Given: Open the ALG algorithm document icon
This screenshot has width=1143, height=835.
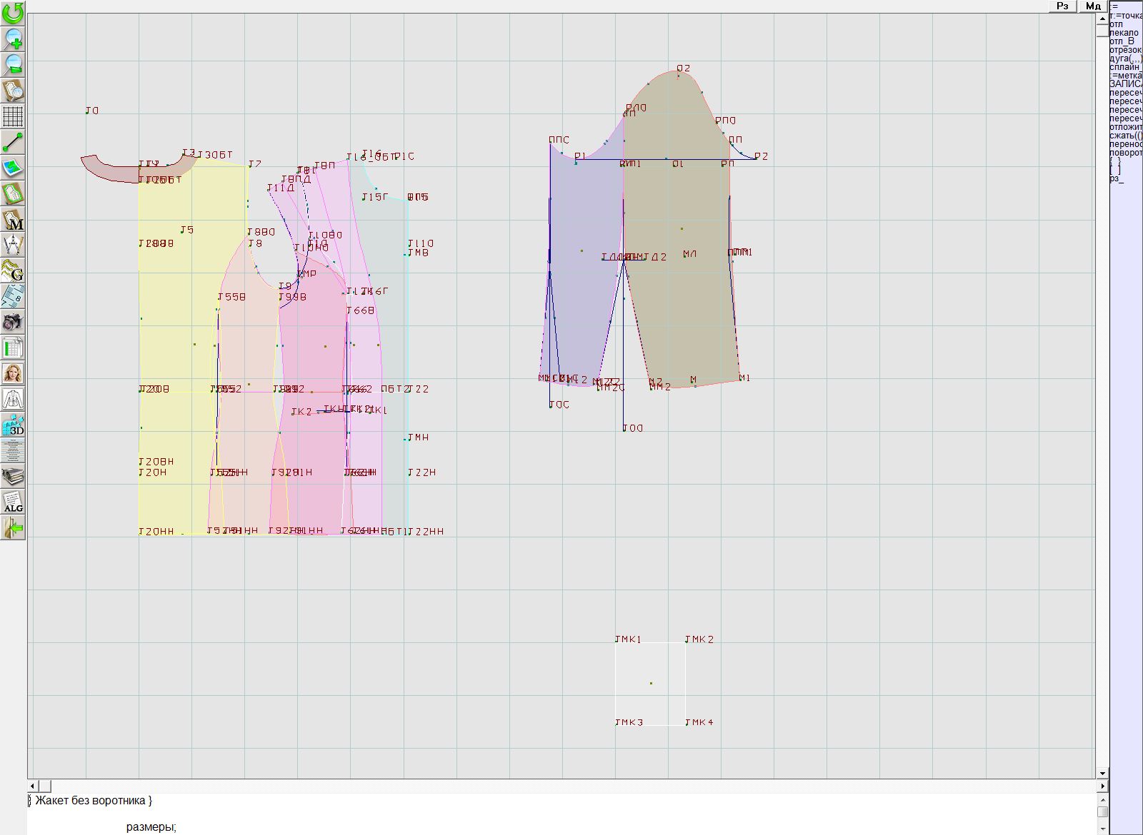Looking at the screenshot, I should point(13,502).
